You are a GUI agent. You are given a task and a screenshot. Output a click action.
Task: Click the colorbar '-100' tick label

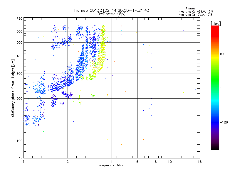pyautogui.click(x=224, y=122)
